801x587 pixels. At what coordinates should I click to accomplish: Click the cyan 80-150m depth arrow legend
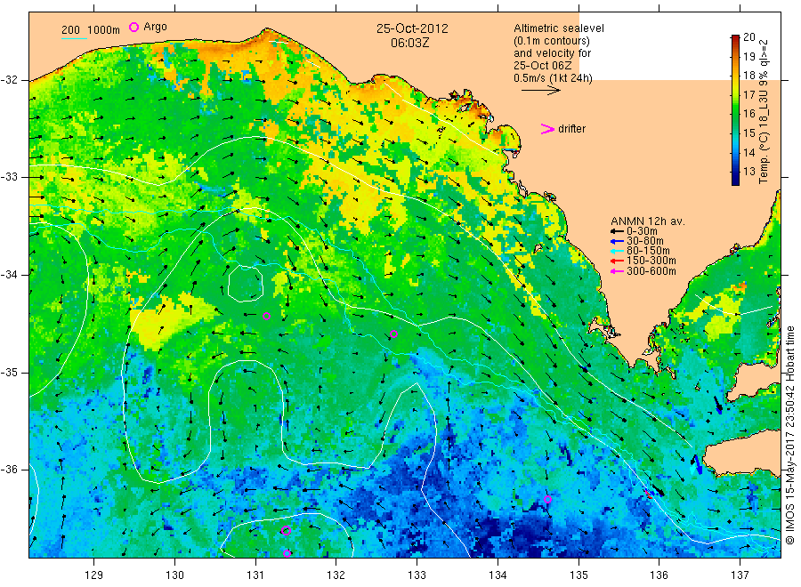(x=617, y=251)
